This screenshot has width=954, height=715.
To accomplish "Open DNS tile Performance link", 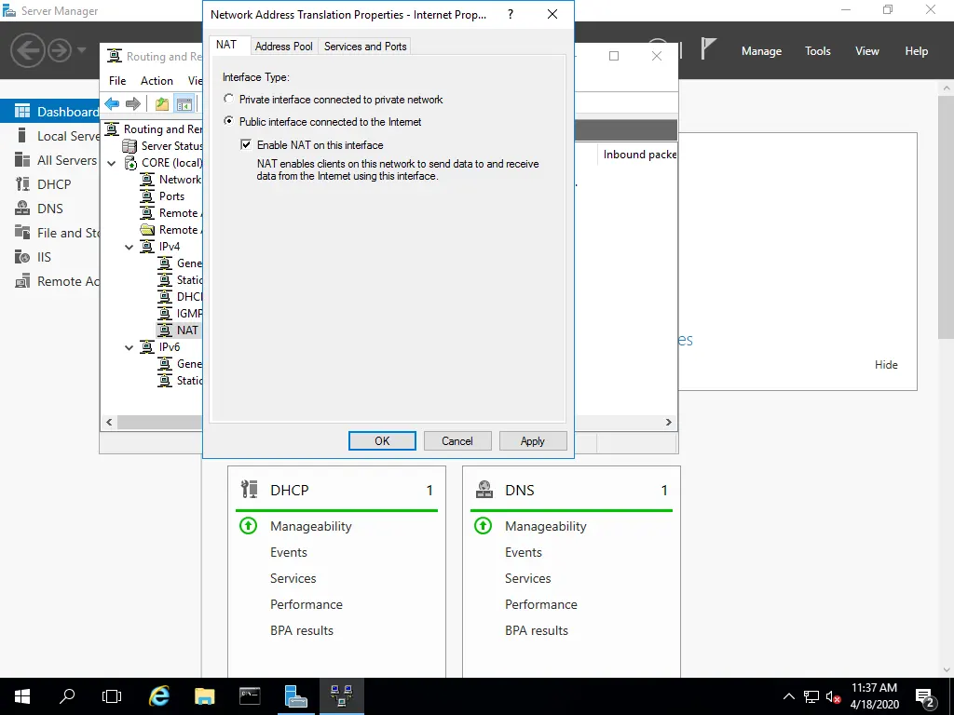I will coord(541,604).
